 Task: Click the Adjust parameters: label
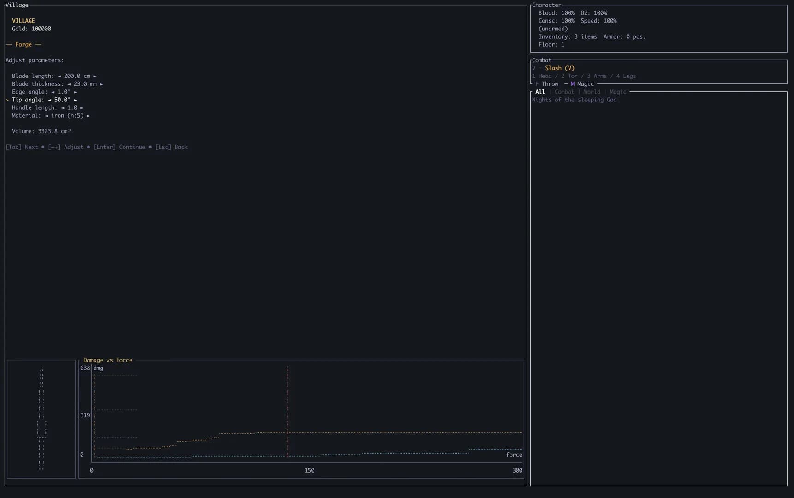(35, 60)
